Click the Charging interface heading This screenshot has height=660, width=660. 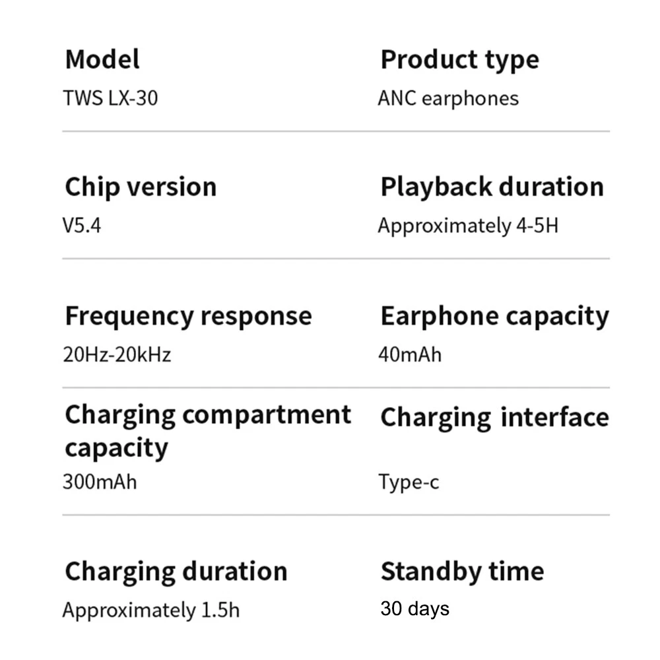[494, 417]
